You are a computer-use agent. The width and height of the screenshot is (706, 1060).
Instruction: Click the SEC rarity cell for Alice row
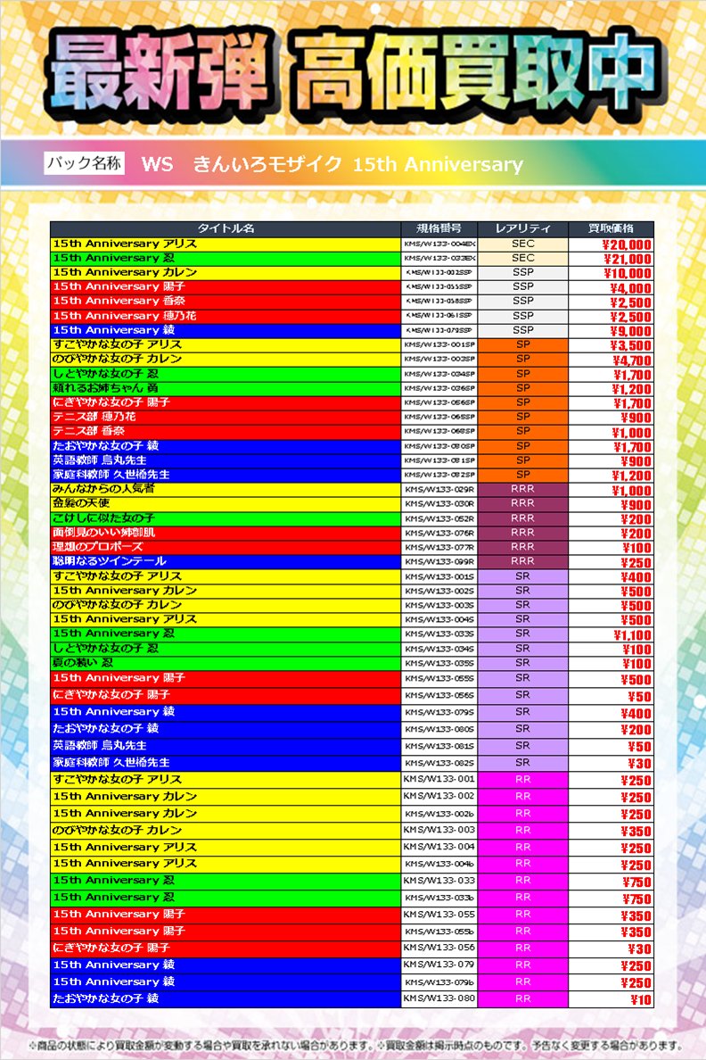click(523, 244)
